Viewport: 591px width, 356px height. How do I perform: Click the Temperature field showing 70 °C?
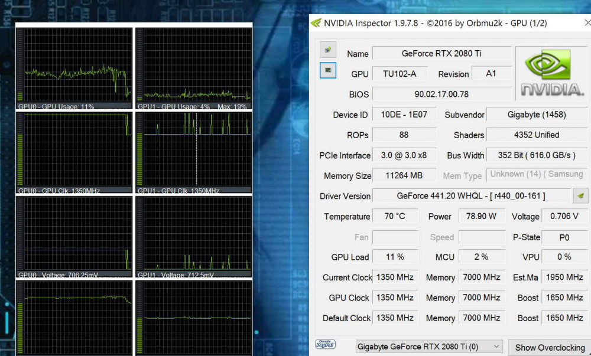tap(395, 216)
